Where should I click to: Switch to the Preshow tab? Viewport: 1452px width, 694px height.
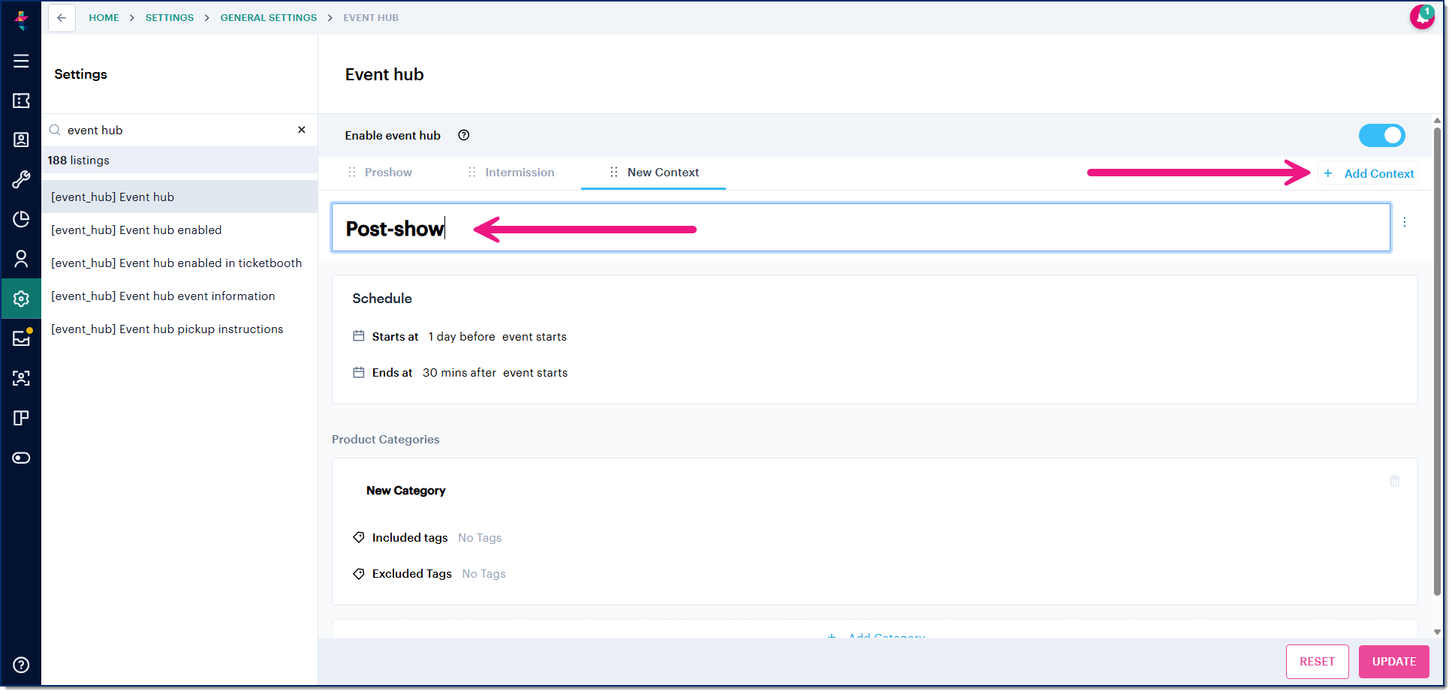point(388,172)
